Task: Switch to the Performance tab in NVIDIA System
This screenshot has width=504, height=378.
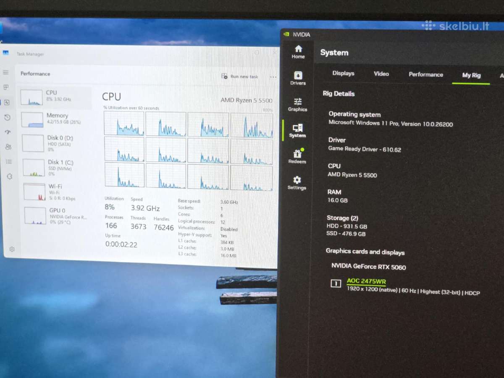Action: (426, 74)
